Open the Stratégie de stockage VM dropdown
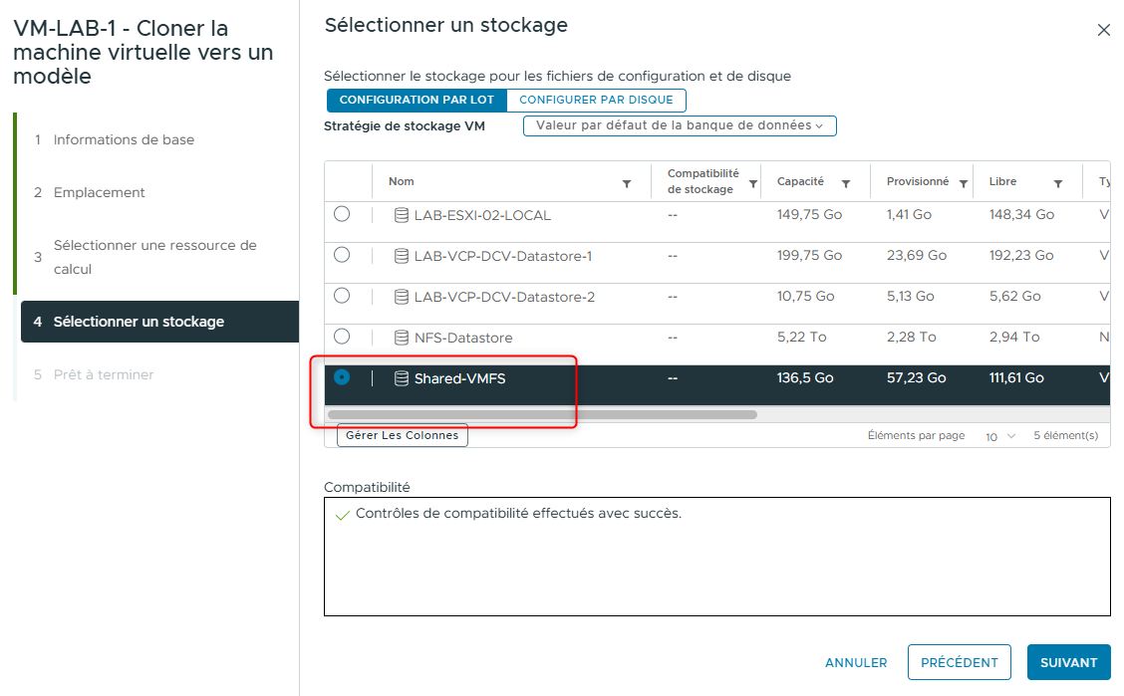 coord(679,125)
